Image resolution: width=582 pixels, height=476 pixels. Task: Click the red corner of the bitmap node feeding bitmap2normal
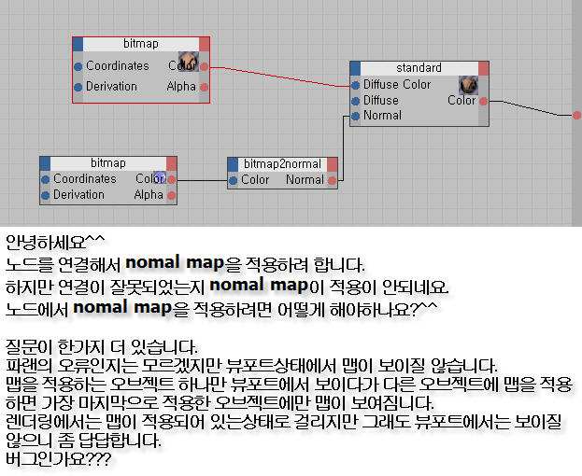point(172,163)
